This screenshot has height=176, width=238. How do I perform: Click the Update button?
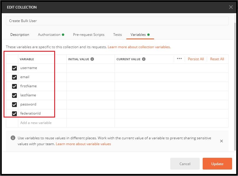(x=217, y=164)
